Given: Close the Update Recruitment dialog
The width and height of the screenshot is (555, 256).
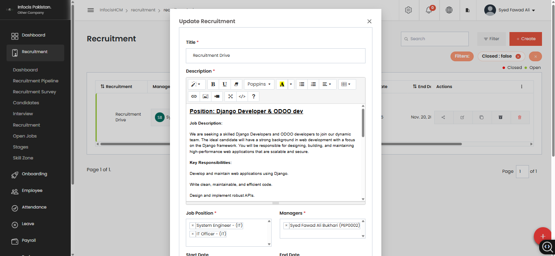Looking at the screenshot, I should (369, 22).
